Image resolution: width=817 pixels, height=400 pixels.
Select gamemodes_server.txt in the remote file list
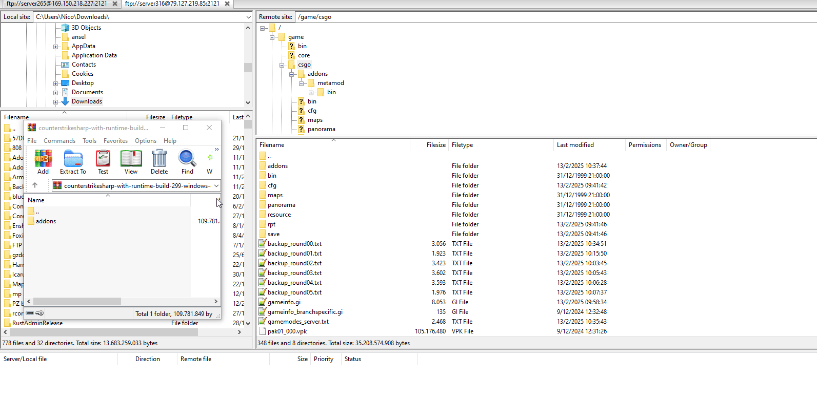(x=298, y=322)
